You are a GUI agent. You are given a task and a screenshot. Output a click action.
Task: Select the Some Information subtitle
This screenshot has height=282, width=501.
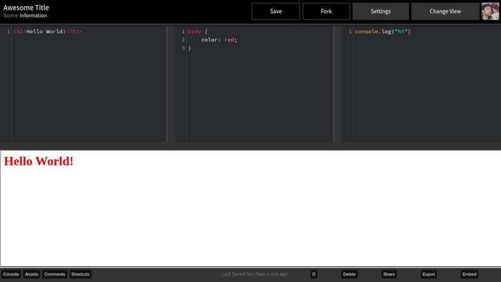click(25, 15)
